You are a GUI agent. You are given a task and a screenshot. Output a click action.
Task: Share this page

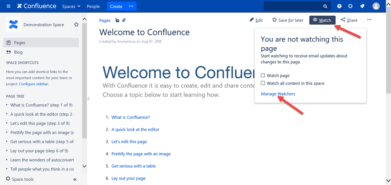point(349,20)
